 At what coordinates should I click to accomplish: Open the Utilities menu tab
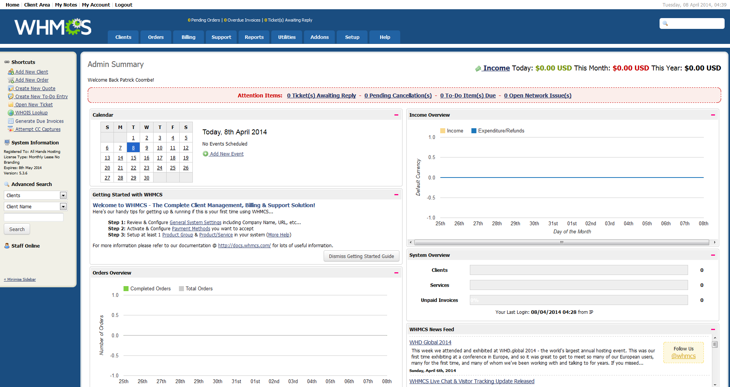(x=287, y=37)
